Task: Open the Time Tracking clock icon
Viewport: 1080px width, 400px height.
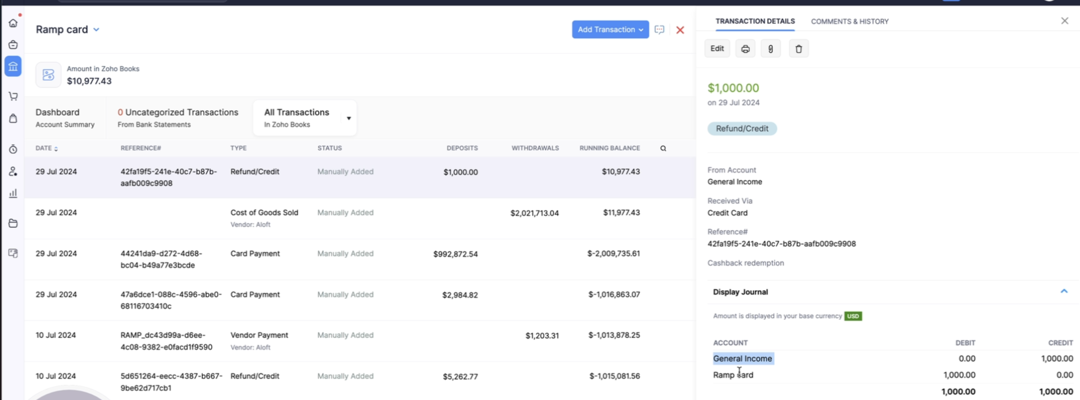Action: click(x=13, y=149)
